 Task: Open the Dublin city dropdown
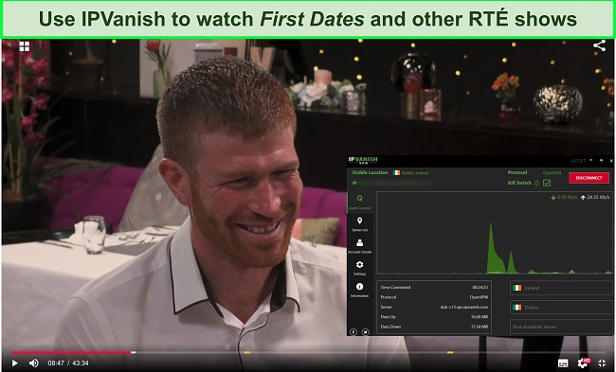pyautogui.click(x=561, y=308)
